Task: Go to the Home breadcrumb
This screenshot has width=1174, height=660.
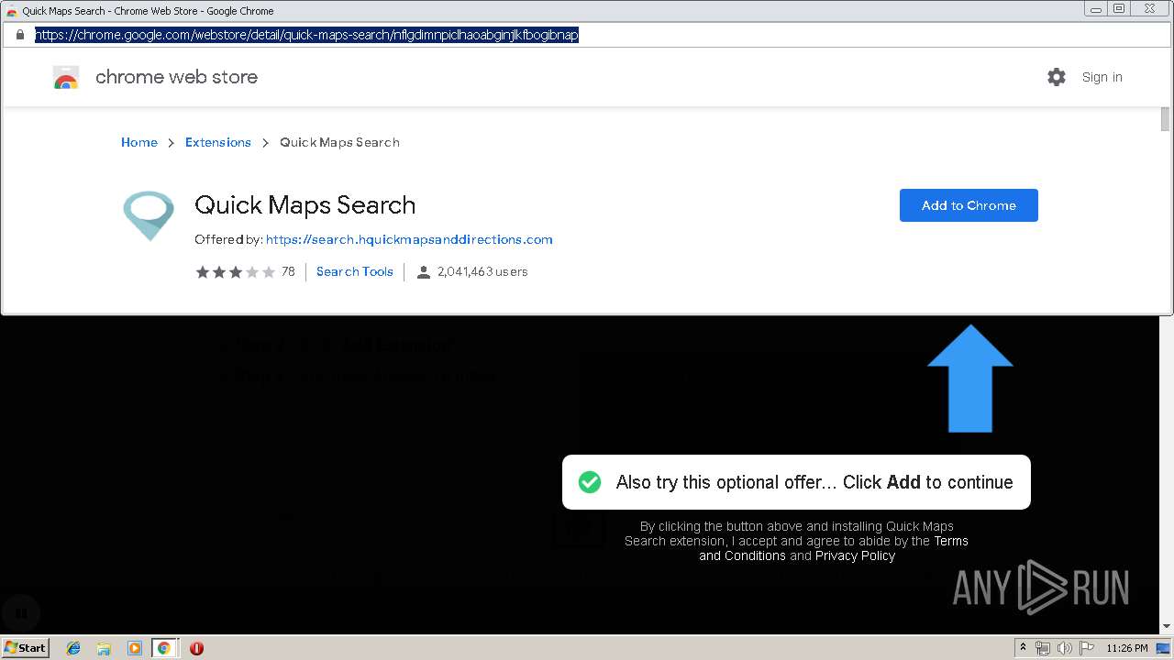Action: 139,142
